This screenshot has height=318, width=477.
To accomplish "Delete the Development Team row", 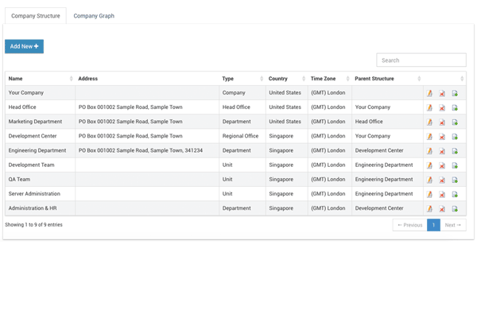I will [442, 165].
